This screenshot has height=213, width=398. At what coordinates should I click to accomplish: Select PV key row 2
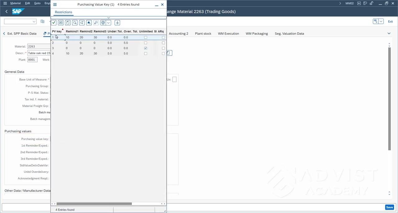[109, 43]
